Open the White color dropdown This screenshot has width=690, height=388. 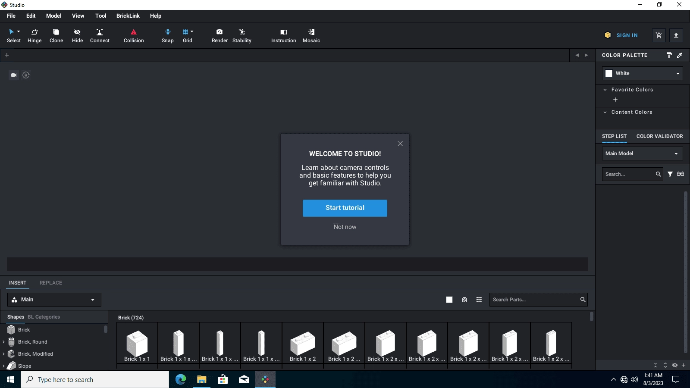point(643,73)
